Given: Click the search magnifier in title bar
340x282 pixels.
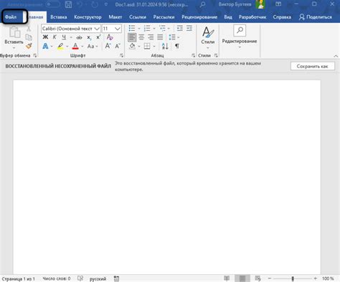Looking at the screenshot, I should 202,4.
